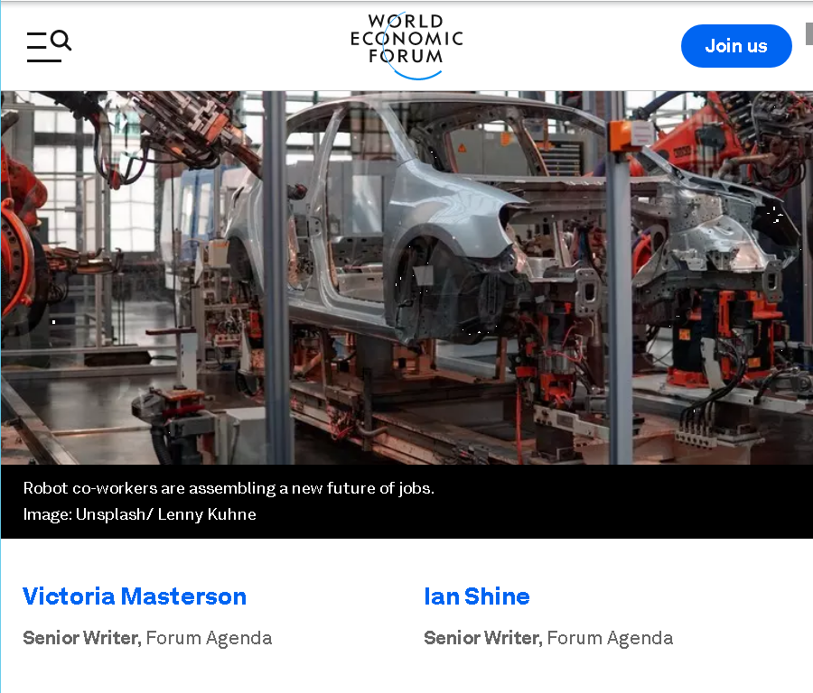Click the Join us button
The width and height of the screenshot is (813, 693).
pyautogui.click(x=736, y=46)
